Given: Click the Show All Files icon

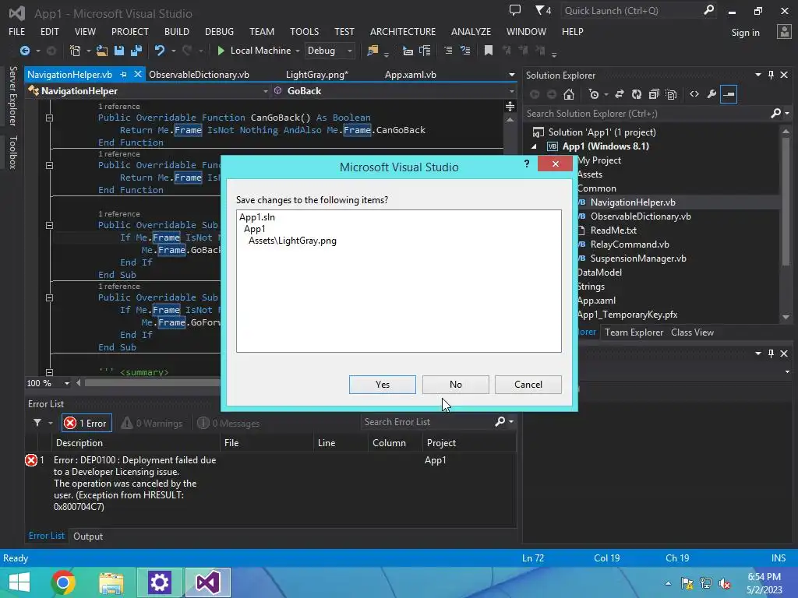Looking at the screenshot, I should (x=671, y=94).
